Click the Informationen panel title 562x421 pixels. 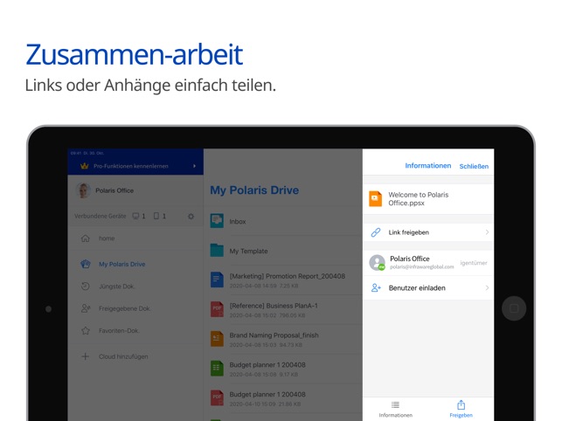428,166
